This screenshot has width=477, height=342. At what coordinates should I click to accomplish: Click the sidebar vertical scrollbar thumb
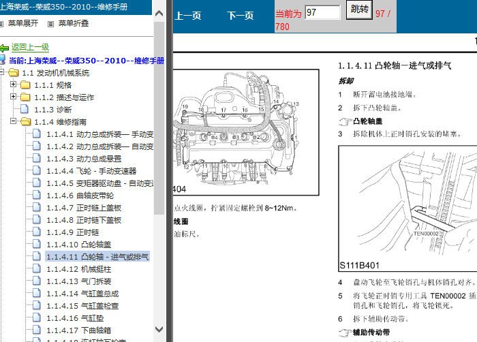159,118
